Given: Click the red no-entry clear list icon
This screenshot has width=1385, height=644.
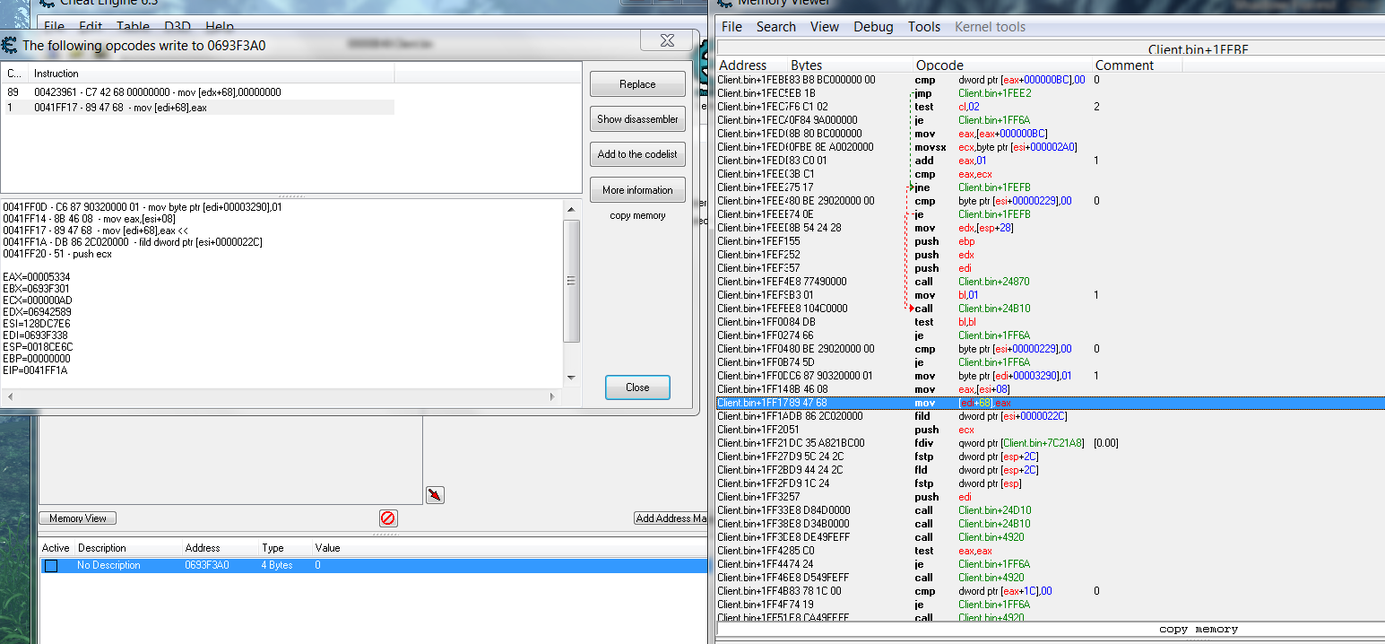Looking at the screenshot, I should (x=388, y=518).
